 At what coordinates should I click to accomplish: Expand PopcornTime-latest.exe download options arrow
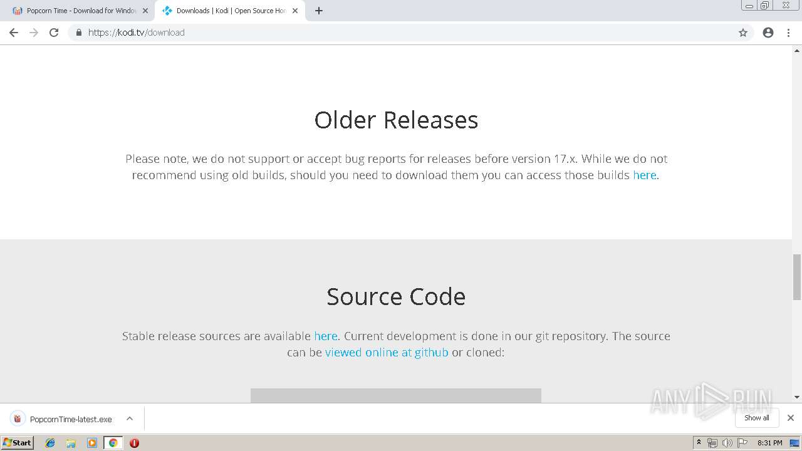coord(130,418)
